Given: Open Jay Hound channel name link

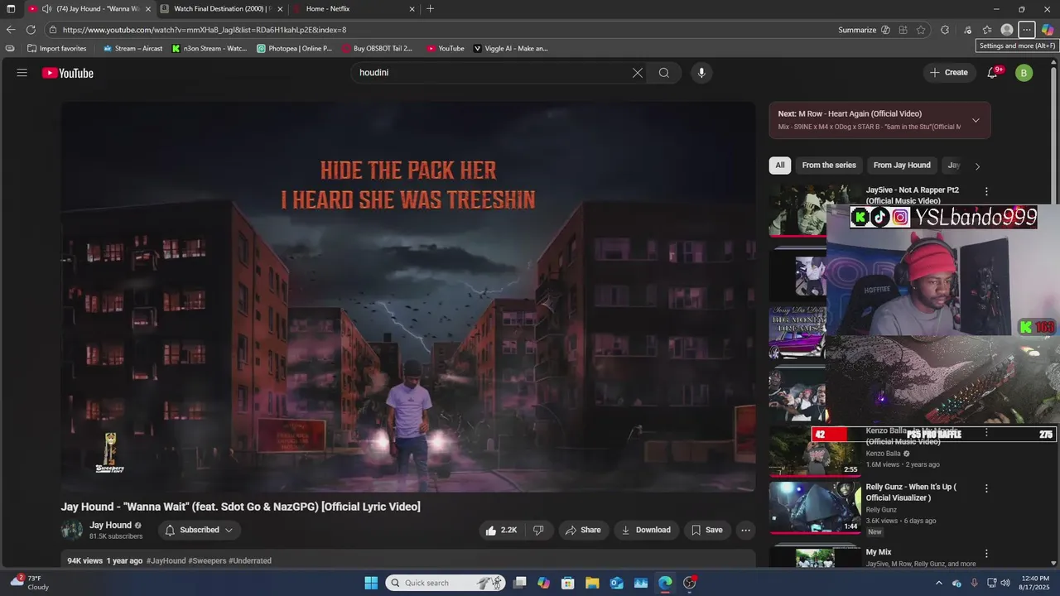Looking at the screenshot, I should (x=110, y=525).
